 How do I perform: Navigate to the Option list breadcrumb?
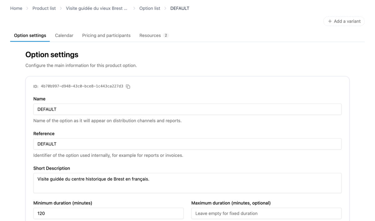coord(150,8)
